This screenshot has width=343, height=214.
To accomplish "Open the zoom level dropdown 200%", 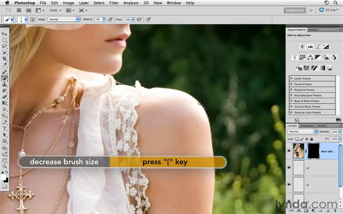I will pos(55,10).
